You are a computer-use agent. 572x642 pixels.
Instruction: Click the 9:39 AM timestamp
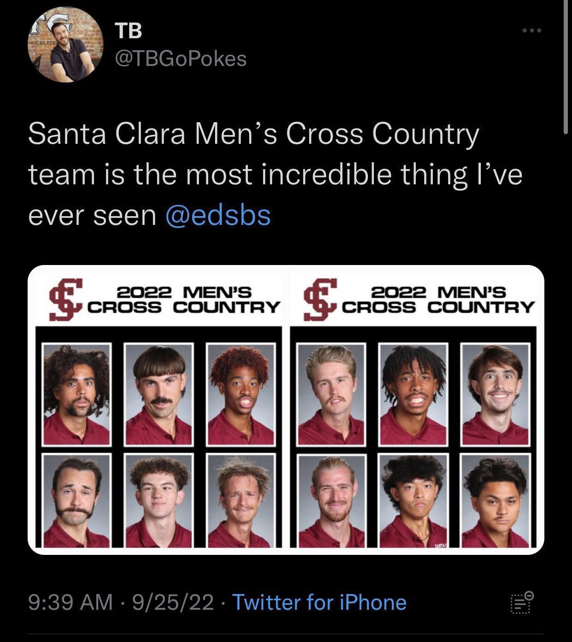pos(70,602)
